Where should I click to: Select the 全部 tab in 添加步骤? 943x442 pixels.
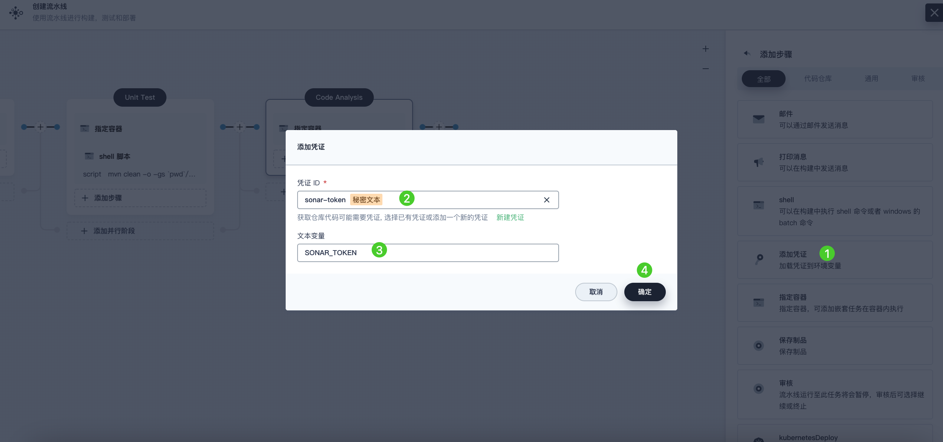point(763,78)
